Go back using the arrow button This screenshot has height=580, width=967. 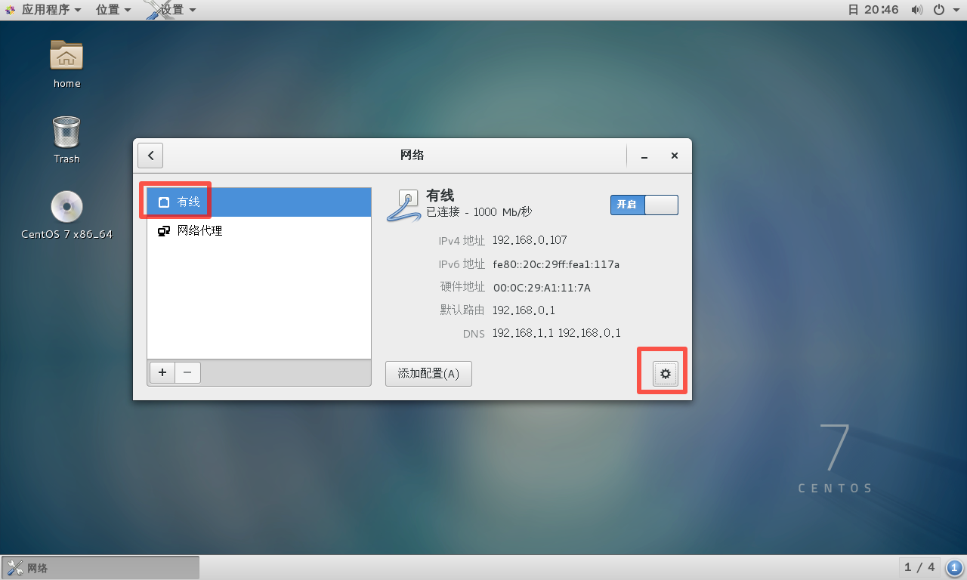150,156
